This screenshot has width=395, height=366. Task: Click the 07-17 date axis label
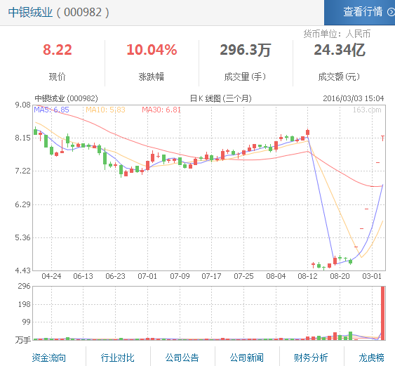pos(212,276)
